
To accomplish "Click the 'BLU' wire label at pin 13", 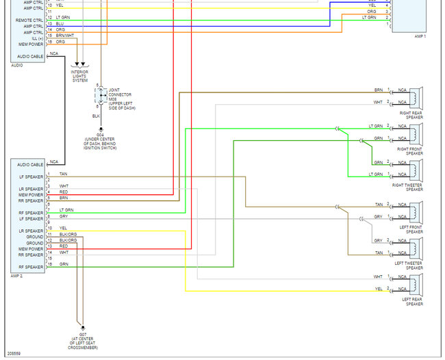I will tap(60, 23).
